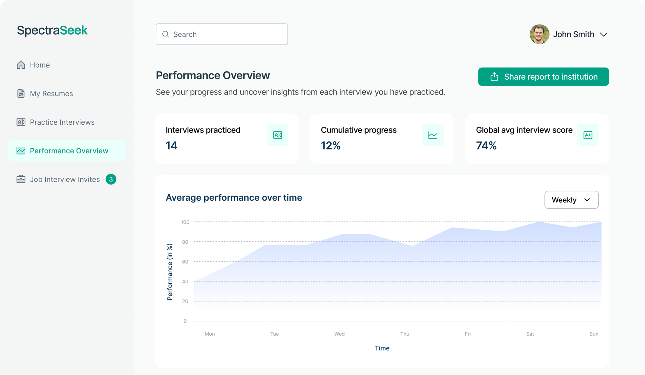This screenshot has width=645, height=375.
Task: Click the Wed label on the time axis
Action: (339, 334)
